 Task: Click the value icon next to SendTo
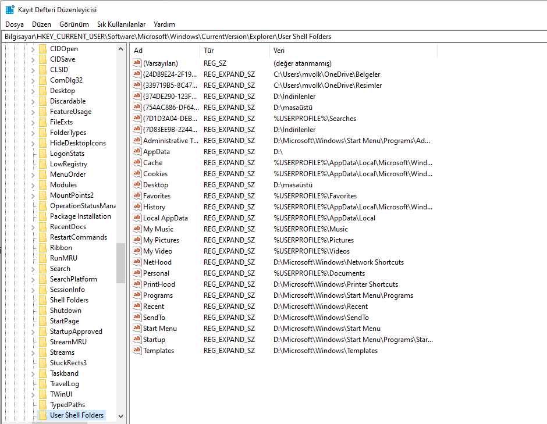pos(137,318)
